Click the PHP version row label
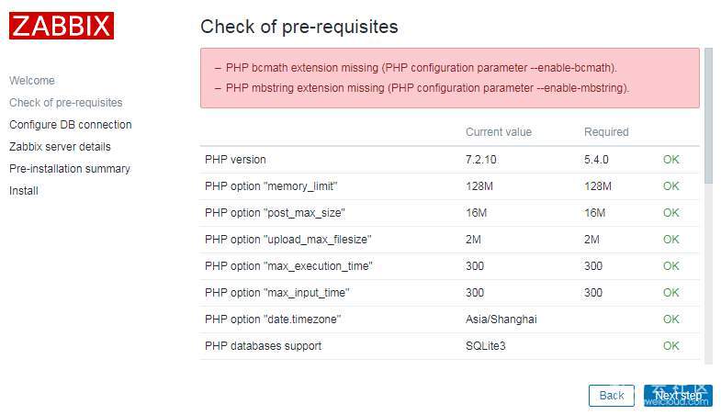 pos(235,160)
